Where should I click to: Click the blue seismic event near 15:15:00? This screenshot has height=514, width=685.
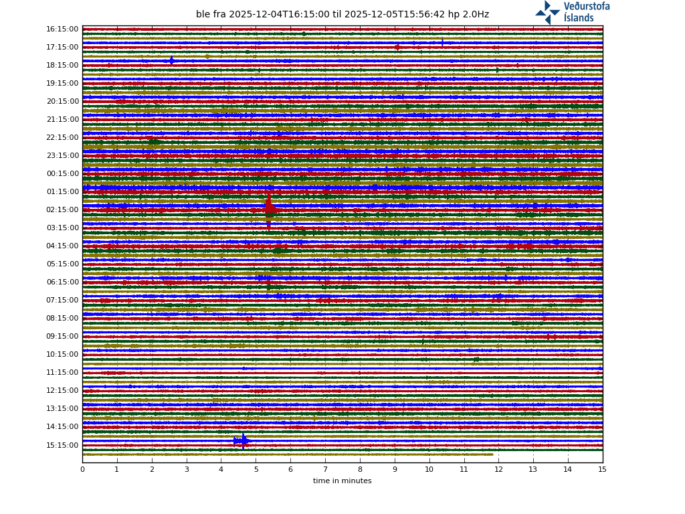(x=241, y=440)
